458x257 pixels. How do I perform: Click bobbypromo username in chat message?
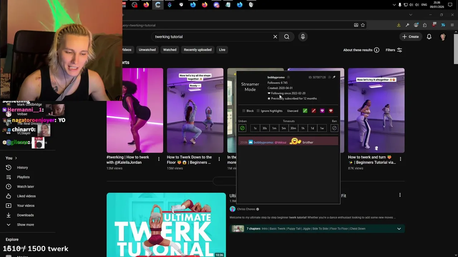coord(263,142)
